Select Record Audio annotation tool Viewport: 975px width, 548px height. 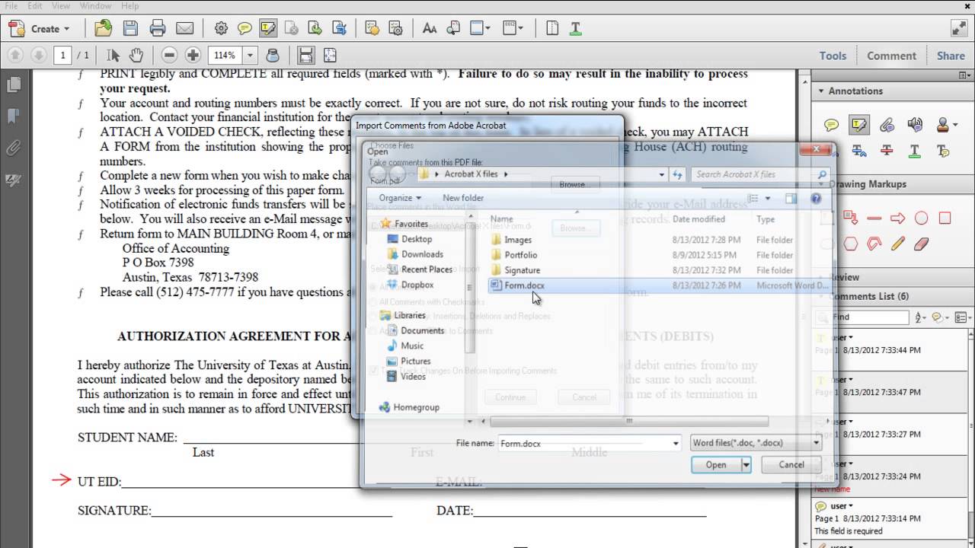(915, 125)
